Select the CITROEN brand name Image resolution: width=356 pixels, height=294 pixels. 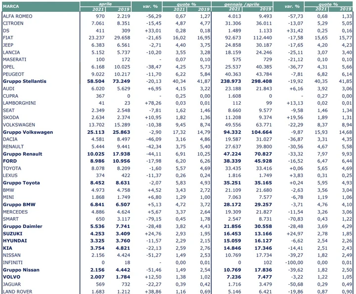click(x=13, y=23)
